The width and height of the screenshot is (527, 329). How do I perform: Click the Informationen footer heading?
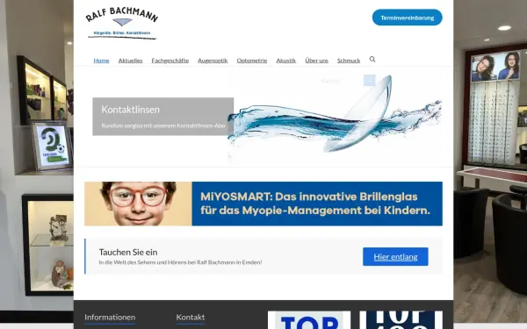coord(110,318)
